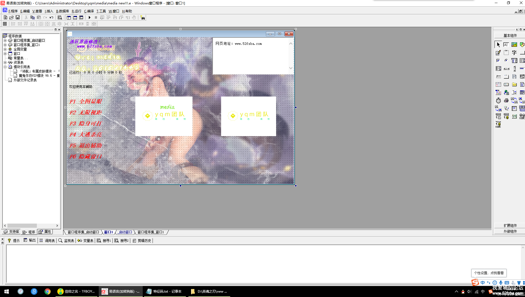
Task: Open the 窗口程序集_窗口1 document tab
Action: tap(151, 232)
